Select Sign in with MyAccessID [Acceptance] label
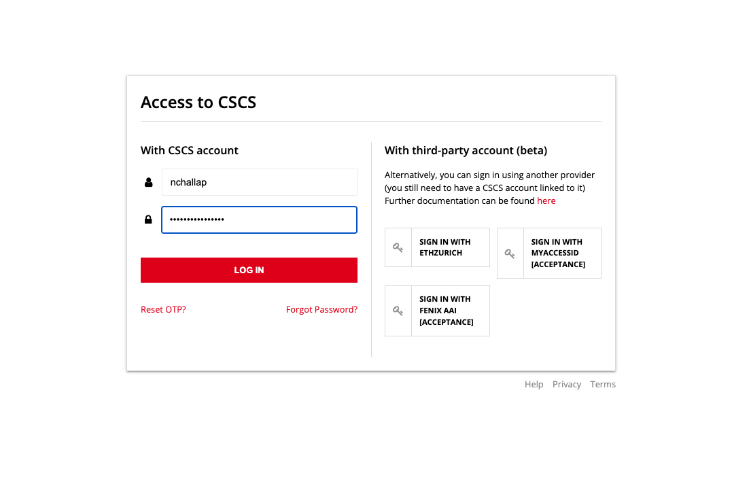 tap(558, 253)
